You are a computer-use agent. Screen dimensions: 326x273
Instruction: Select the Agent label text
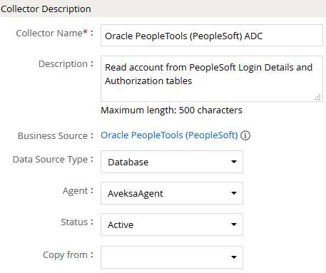[x=75, y=190]
